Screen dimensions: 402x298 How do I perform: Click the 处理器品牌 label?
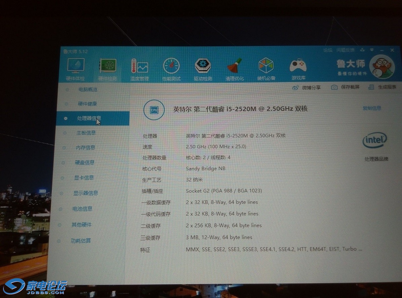(376, 159)
